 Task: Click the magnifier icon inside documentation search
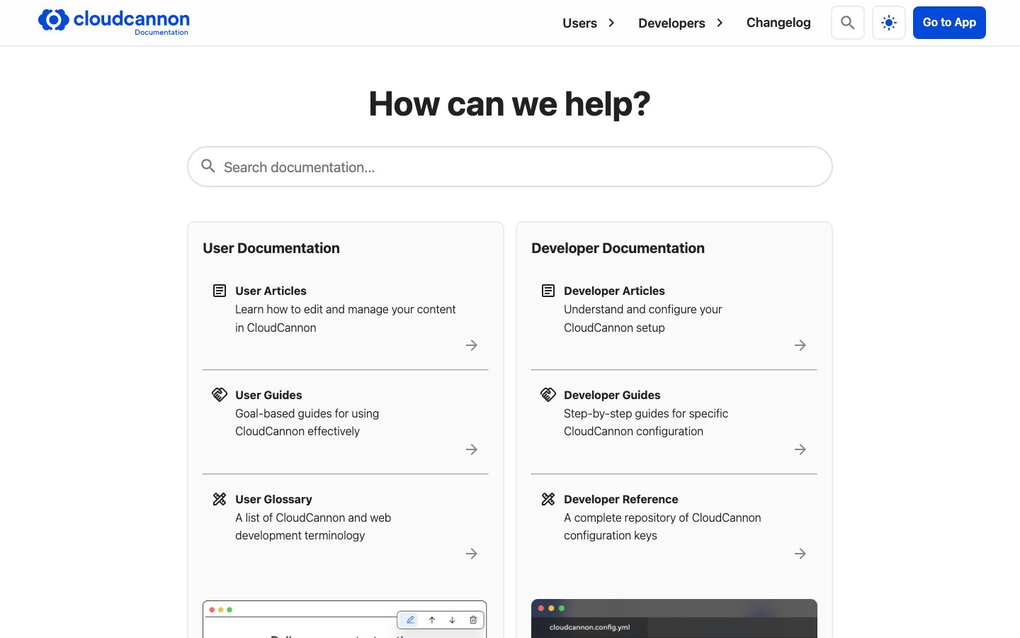click(208, 166)
